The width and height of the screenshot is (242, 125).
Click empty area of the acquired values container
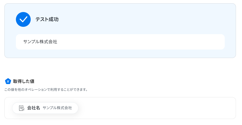[x=154, y=108]
